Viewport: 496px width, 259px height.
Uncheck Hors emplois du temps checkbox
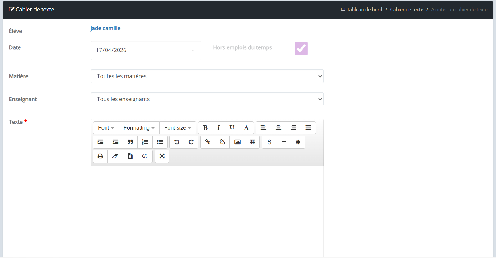coord(301,49)
